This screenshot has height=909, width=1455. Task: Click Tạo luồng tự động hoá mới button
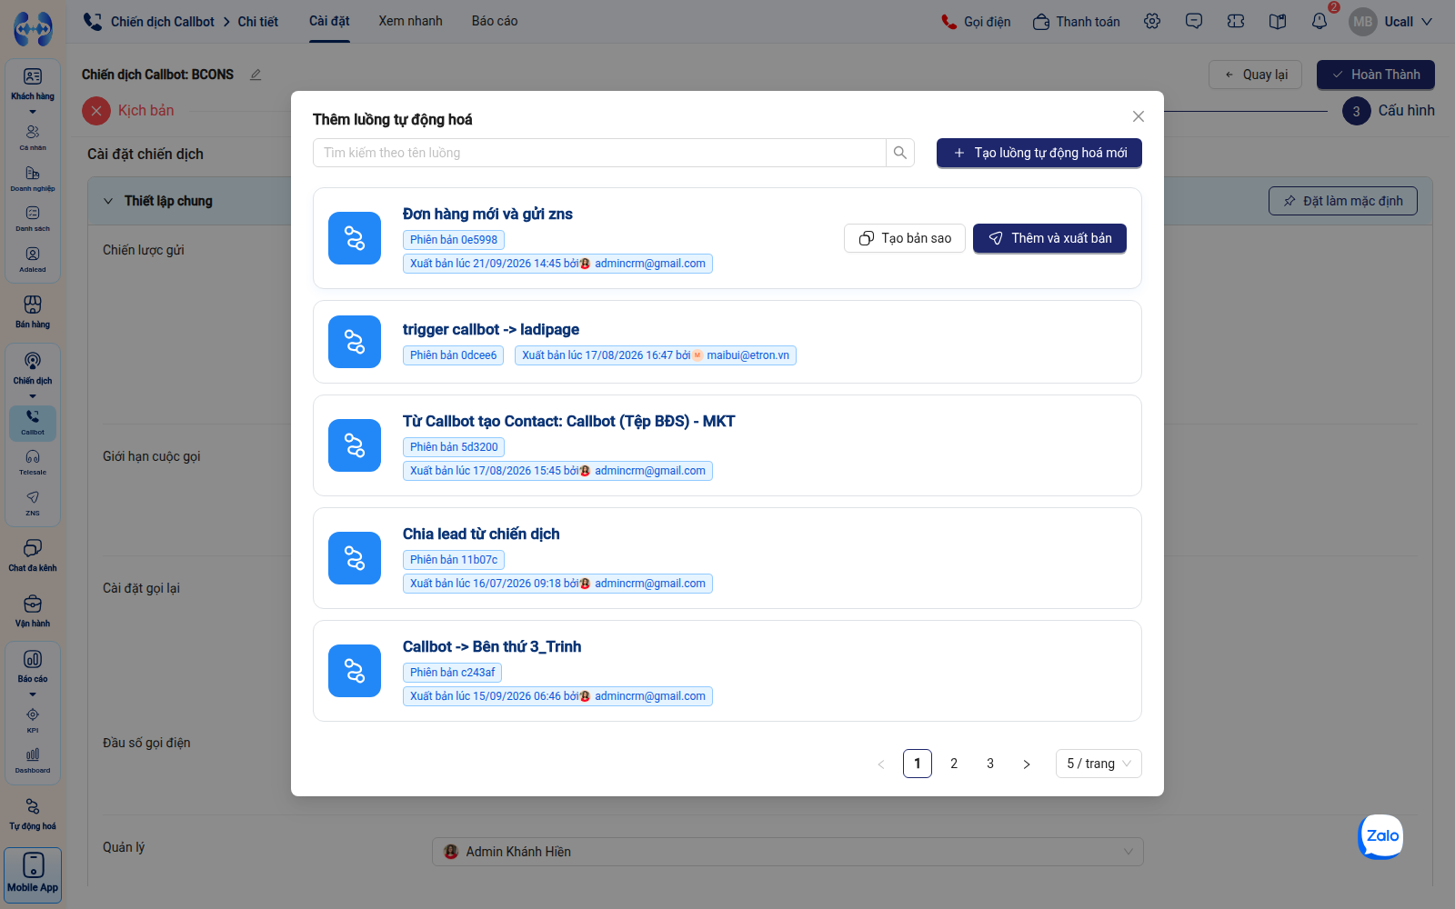click(x=1039, y=153)
